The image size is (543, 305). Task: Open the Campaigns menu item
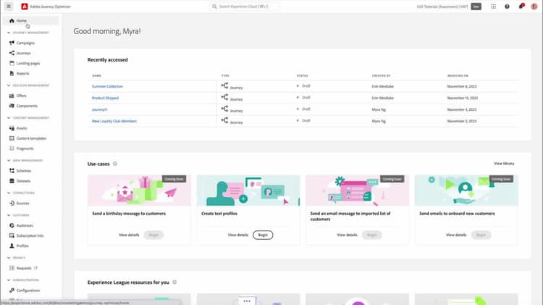pos(25,43)
